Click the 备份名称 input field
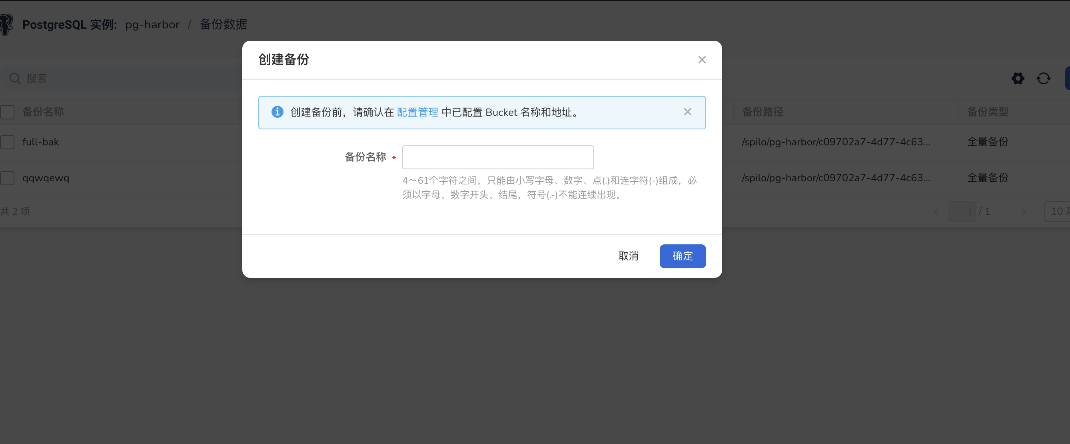 [498, 157]
